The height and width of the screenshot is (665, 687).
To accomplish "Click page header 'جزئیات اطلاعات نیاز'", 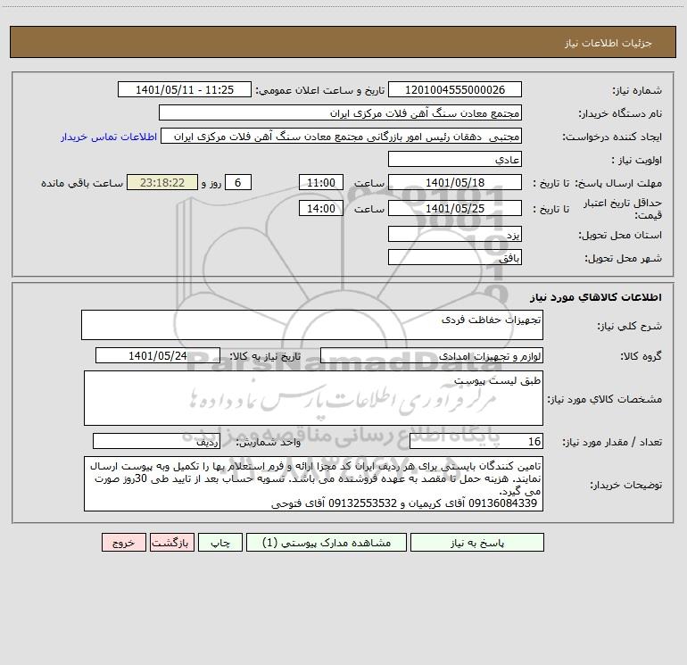I will [608, 43].
